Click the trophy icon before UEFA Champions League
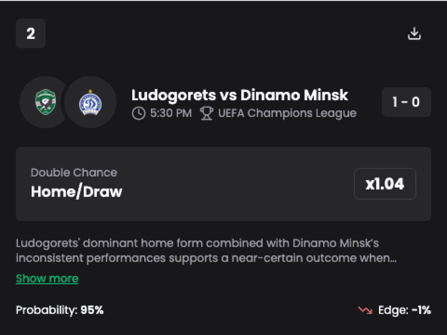447x335 pixels. coord(207,113)
